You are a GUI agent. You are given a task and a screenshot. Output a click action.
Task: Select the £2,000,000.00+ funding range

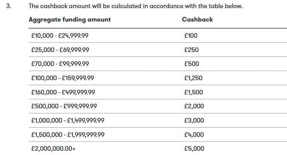tap(53, 148)
